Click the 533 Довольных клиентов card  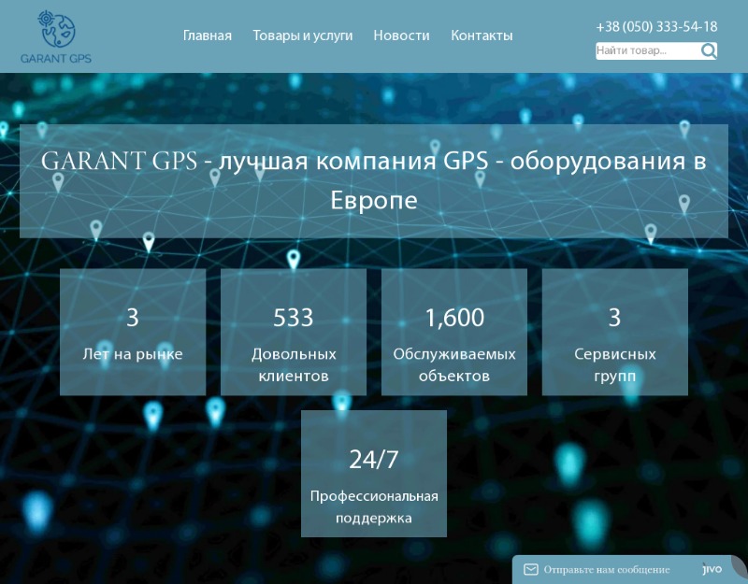pyautogui.click(x=294, y=332)
